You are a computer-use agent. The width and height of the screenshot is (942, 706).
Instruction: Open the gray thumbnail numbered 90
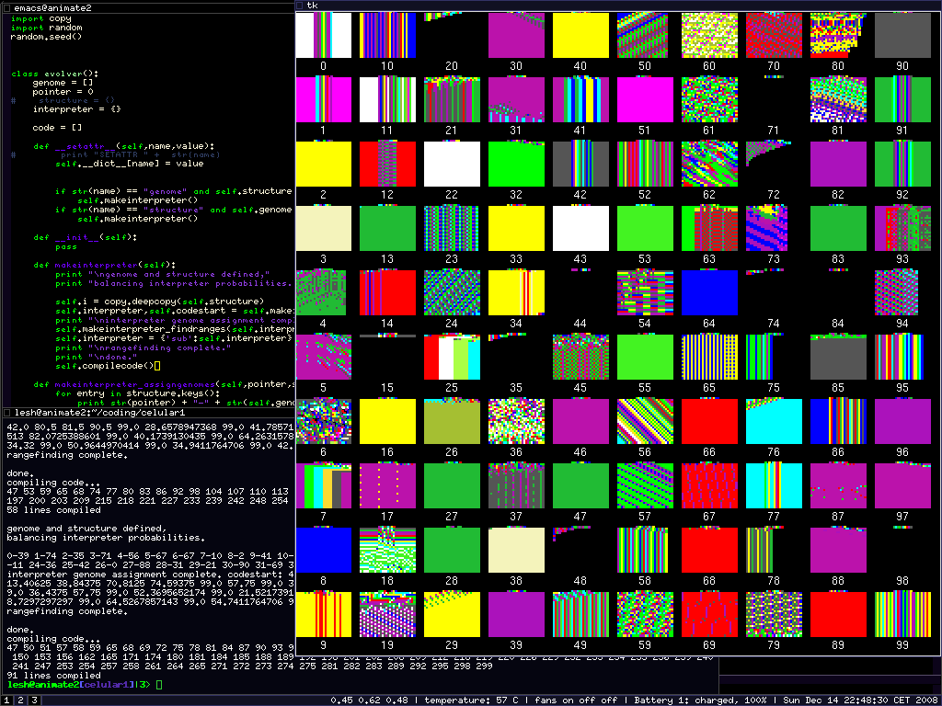(x=902, y=36)
